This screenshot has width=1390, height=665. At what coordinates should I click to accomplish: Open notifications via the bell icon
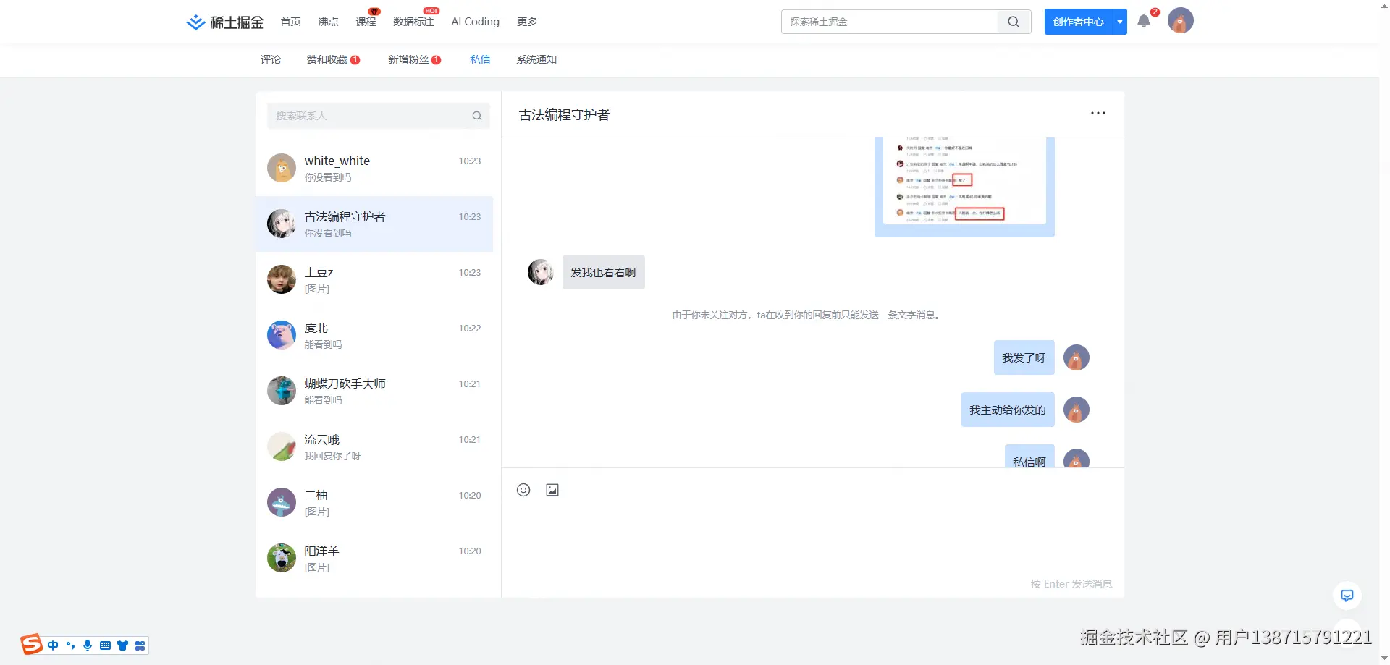[x=1143, y=21]
